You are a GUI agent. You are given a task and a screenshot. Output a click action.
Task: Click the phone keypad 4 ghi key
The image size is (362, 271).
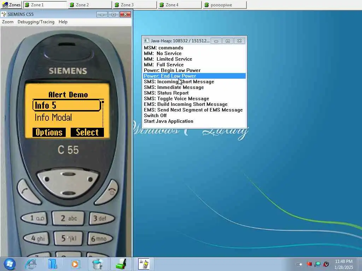click(36, 238)
